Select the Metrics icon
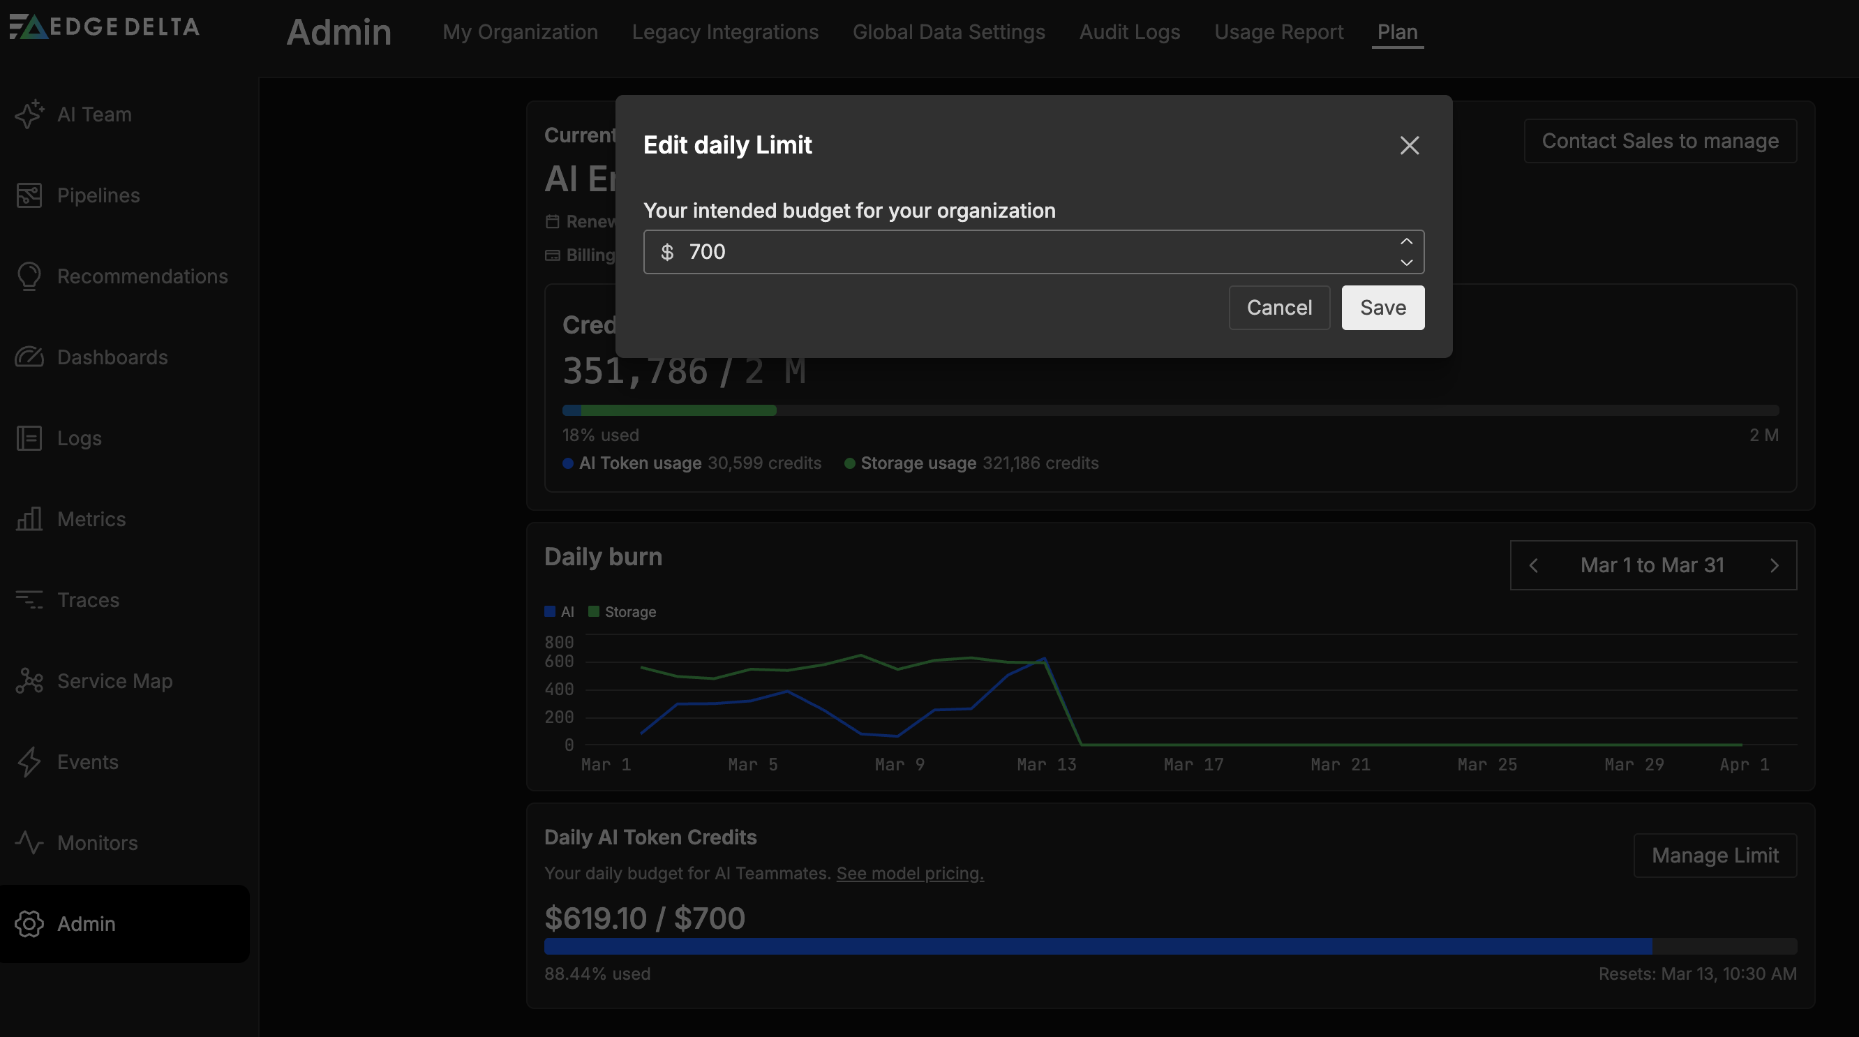Screen dimensions: 1859x1037 tap(29, 518)
